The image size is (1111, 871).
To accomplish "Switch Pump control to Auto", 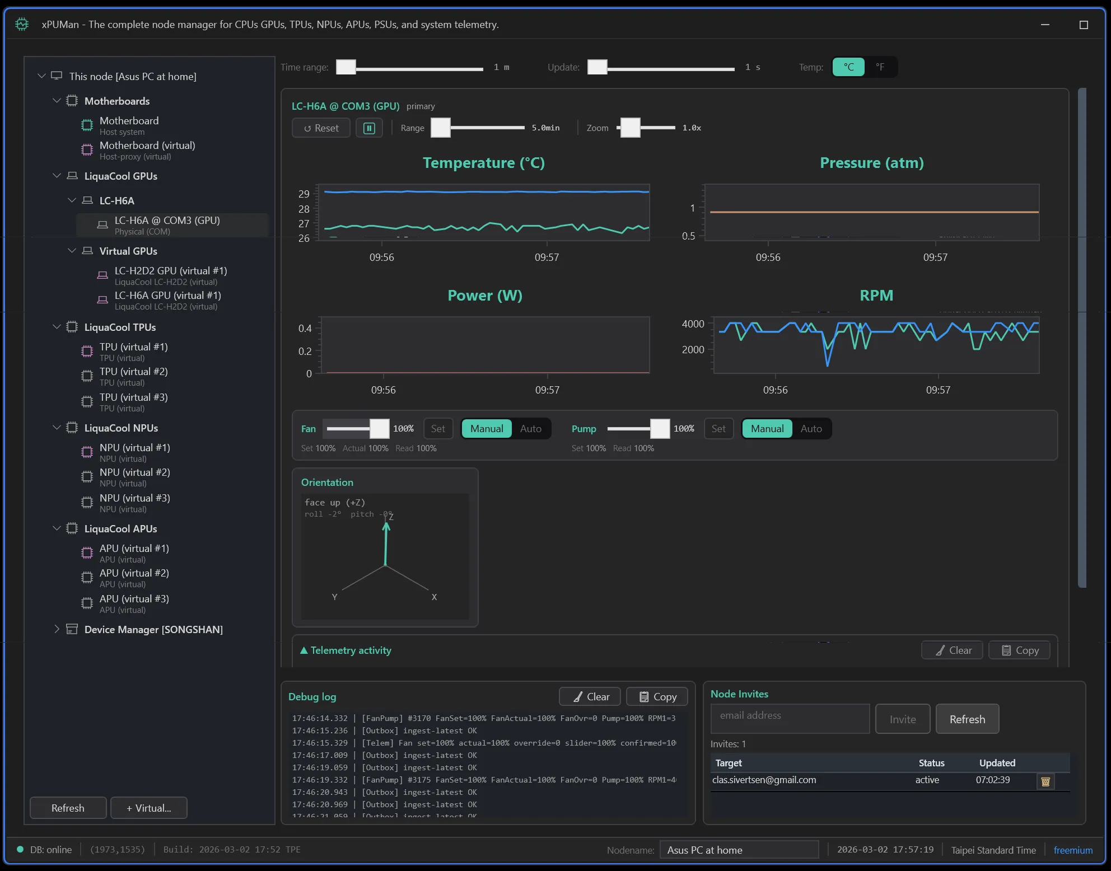I will pyautogui.click(x=811, y=428).
